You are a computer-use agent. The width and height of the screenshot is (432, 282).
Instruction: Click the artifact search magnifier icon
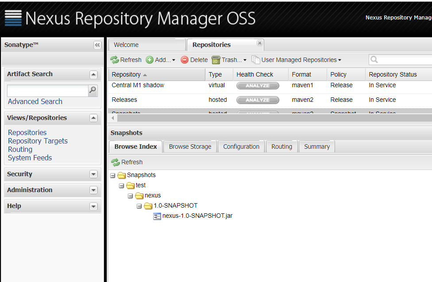93,90
